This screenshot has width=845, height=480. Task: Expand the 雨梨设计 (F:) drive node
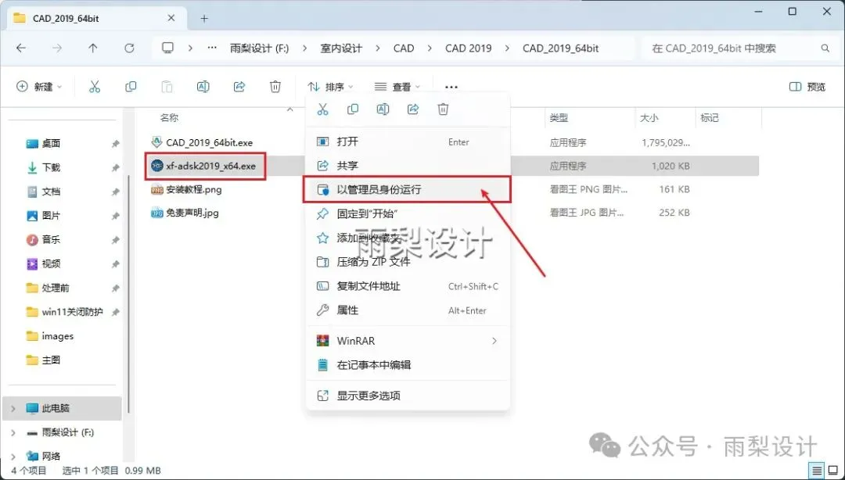click(13, 432)
